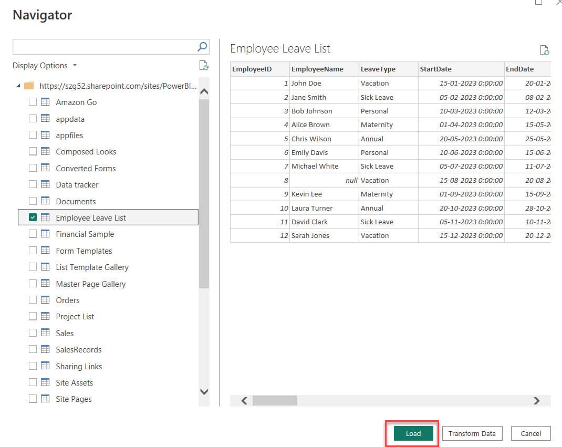Screen dimensions: 562x447
Task: Open the Display Options dropdown
Action: coord(45,66)
